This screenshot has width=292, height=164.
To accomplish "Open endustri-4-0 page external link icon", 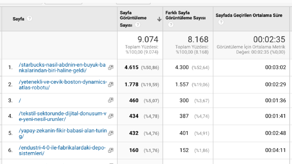I will point(111,150).
